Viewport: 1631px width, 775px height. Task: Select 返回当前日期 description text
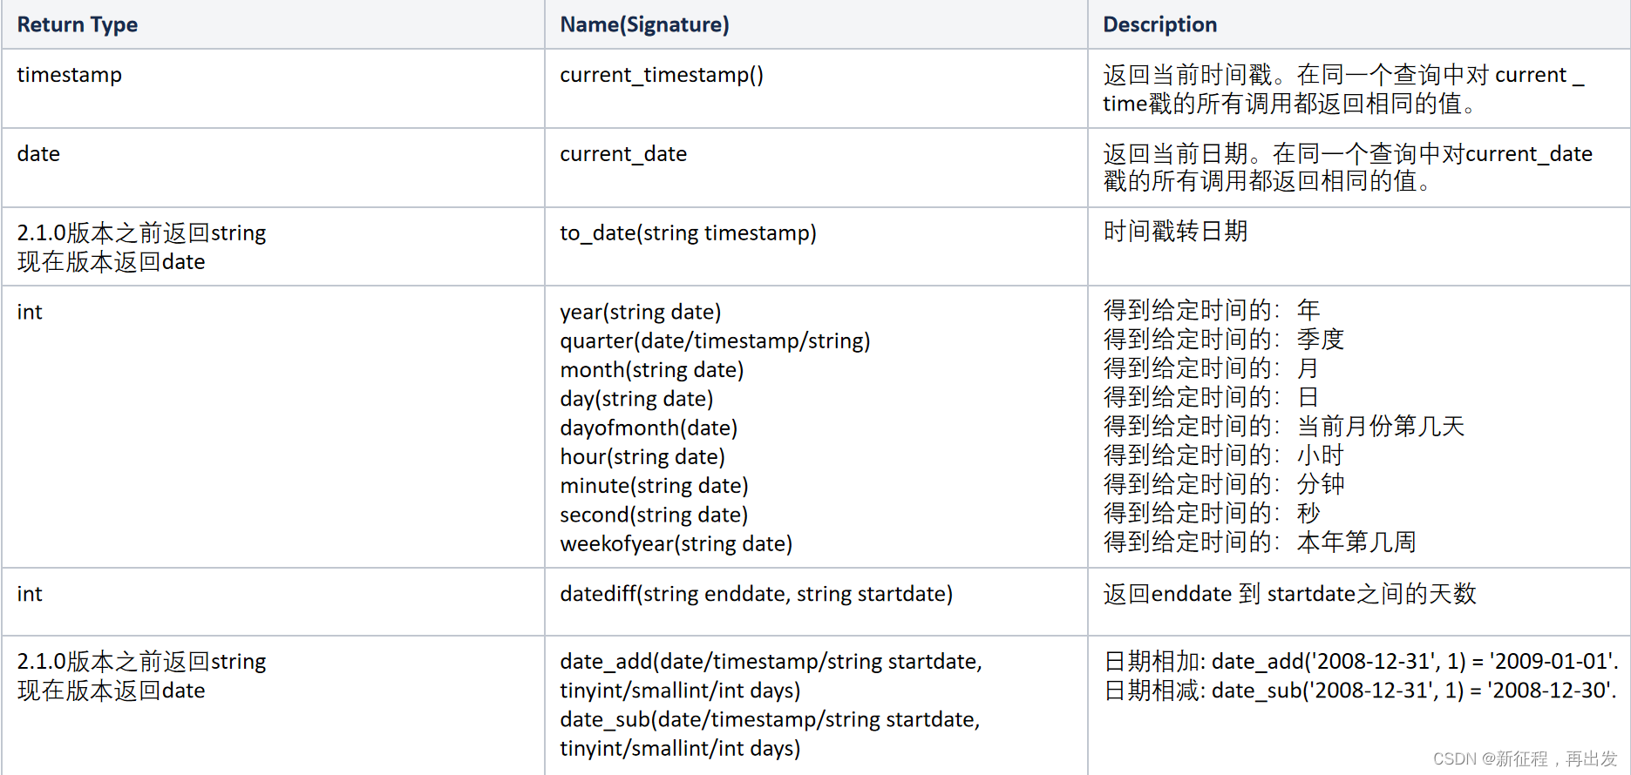pos(1348,167)
